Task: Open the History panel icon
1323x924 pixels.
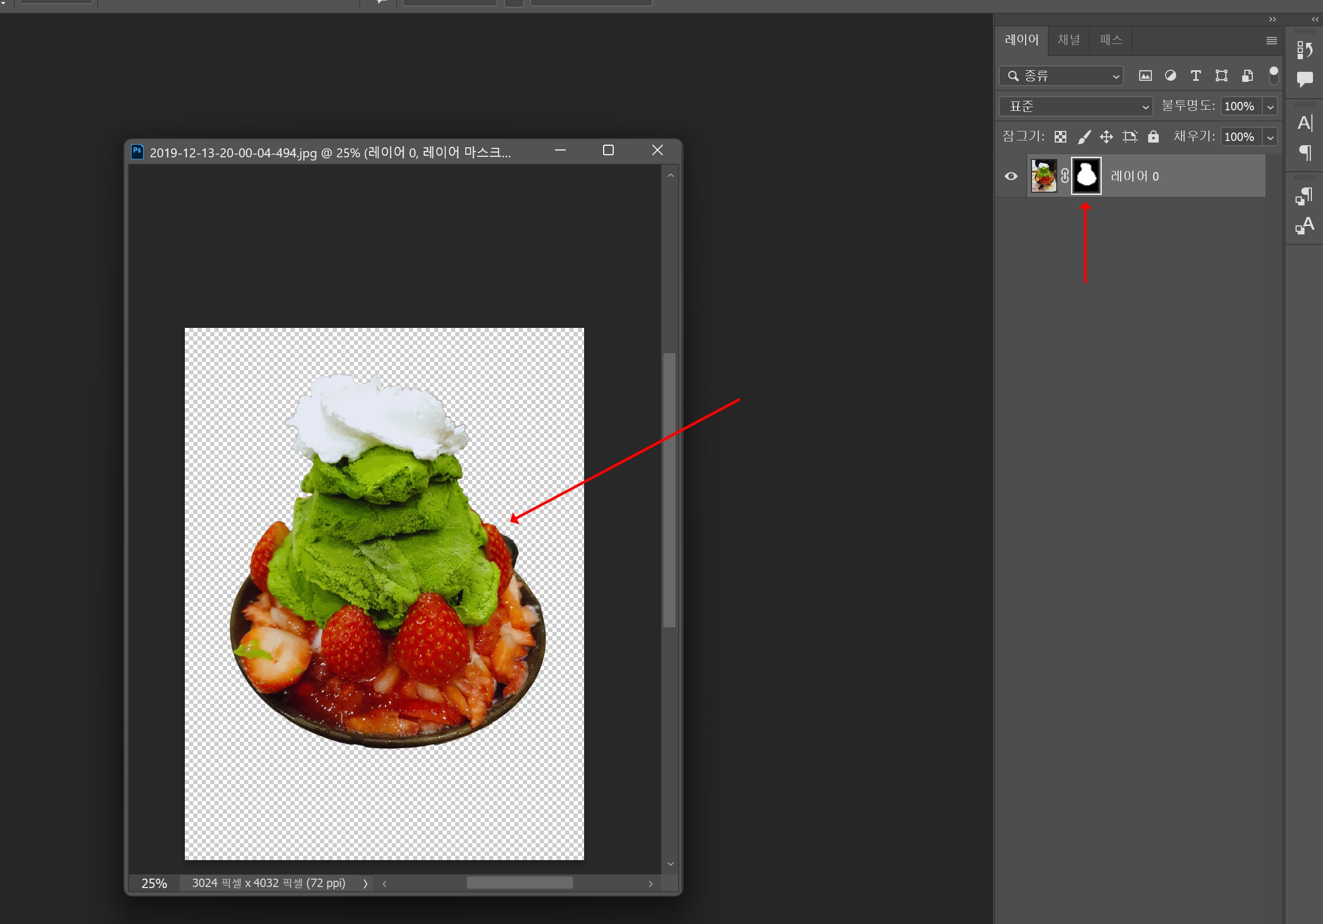Action: (1305, 50)
